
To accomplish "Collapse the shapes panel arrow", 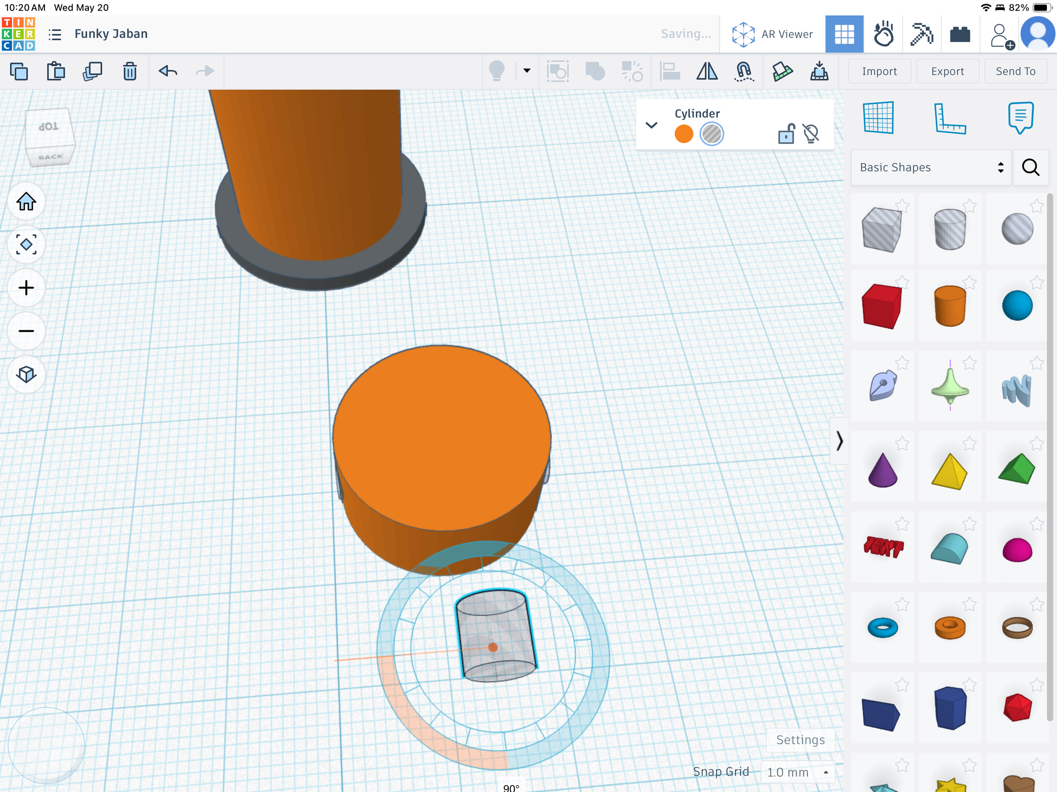I will (839, 441).
